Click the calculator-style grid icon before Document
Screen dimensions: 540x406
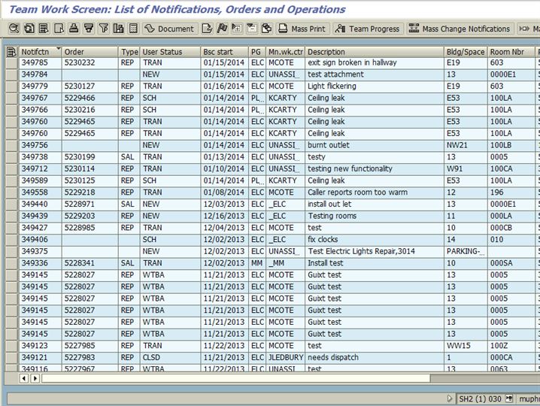click(x=133, y=29)
